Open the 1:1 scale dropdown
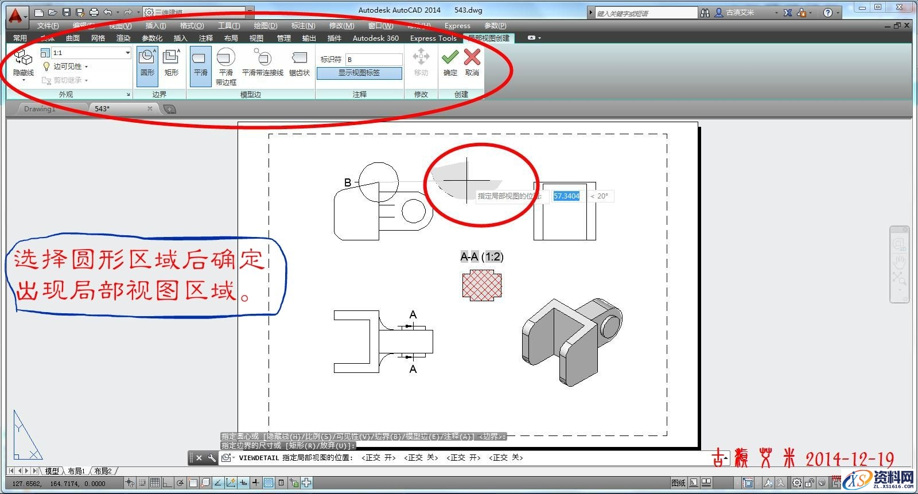918x494 pixels. click(127, 53)
